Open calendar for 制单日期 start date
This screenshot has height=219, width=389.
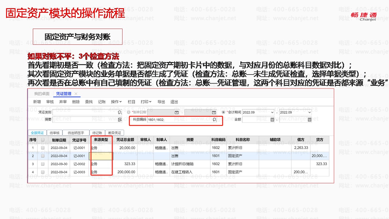point(177,112)
